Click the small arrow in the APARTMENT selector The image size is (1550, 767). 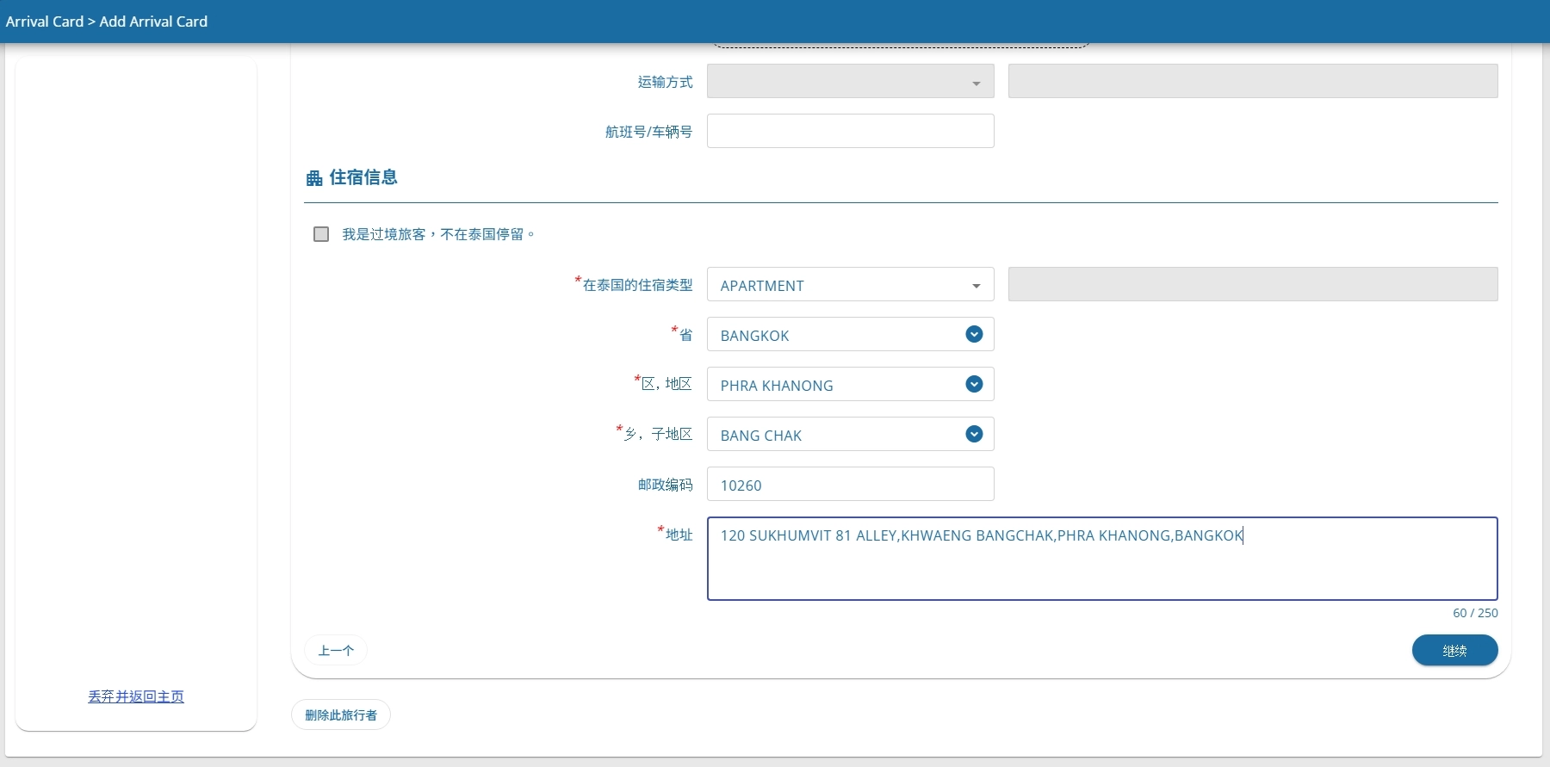click(976, 286)
